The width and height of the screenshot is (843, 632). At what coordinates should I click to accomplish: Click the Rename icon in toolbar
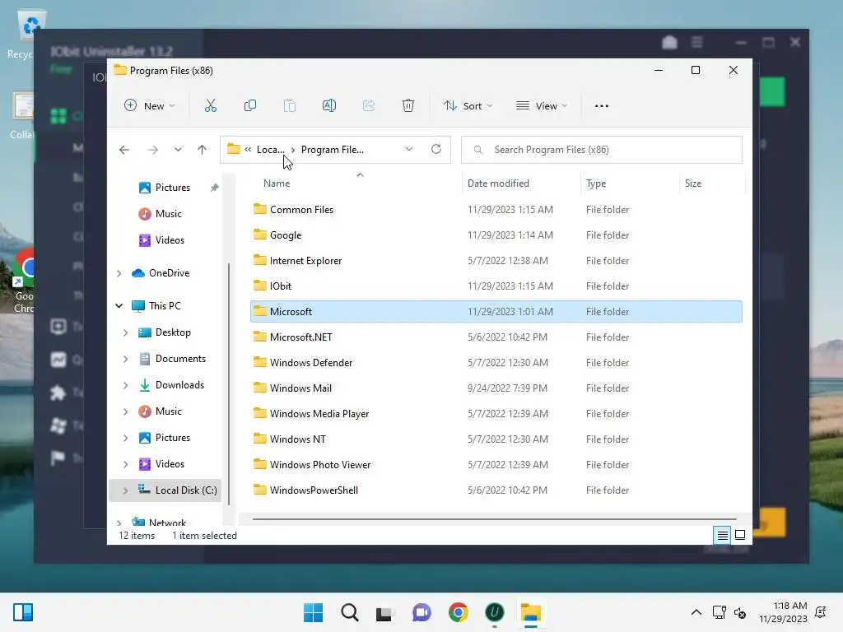[x=329, y=106]
